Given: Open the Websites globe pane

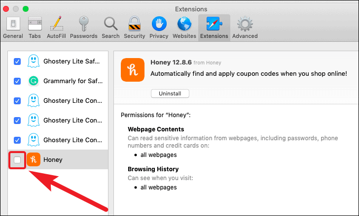Looking at the screenshot, I should [x=184, y=28].
